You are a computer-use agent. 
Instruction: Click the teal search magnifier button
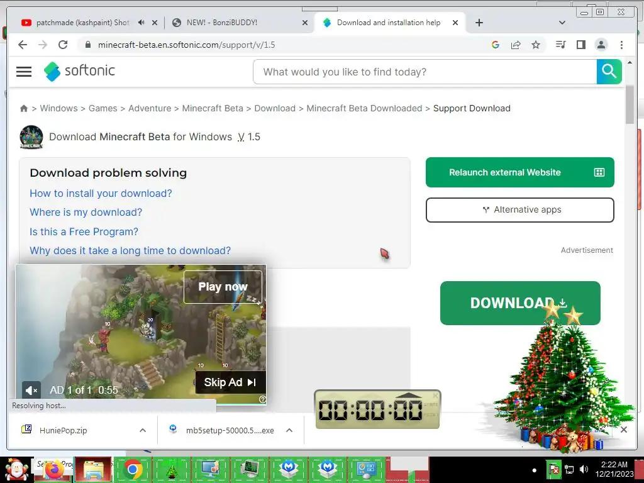[609, 72]
